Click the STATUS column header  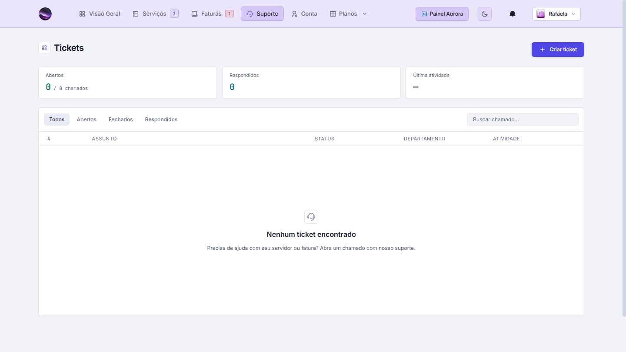[x=325, y=139]
